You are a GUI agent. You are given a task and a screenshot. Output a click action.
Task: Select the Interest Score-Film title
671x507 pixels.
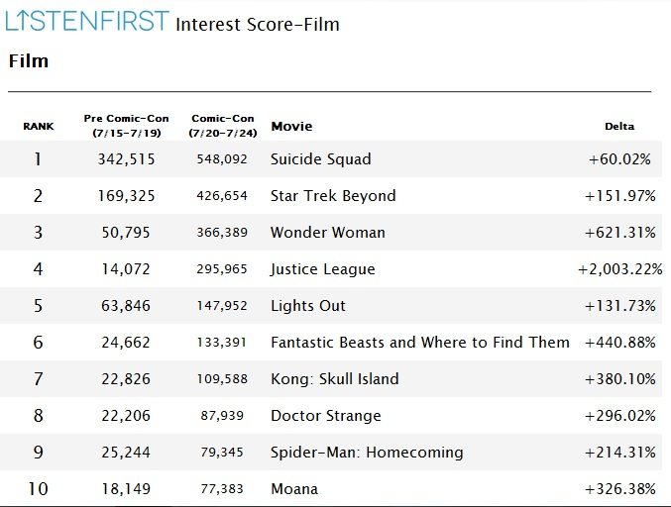258,25
